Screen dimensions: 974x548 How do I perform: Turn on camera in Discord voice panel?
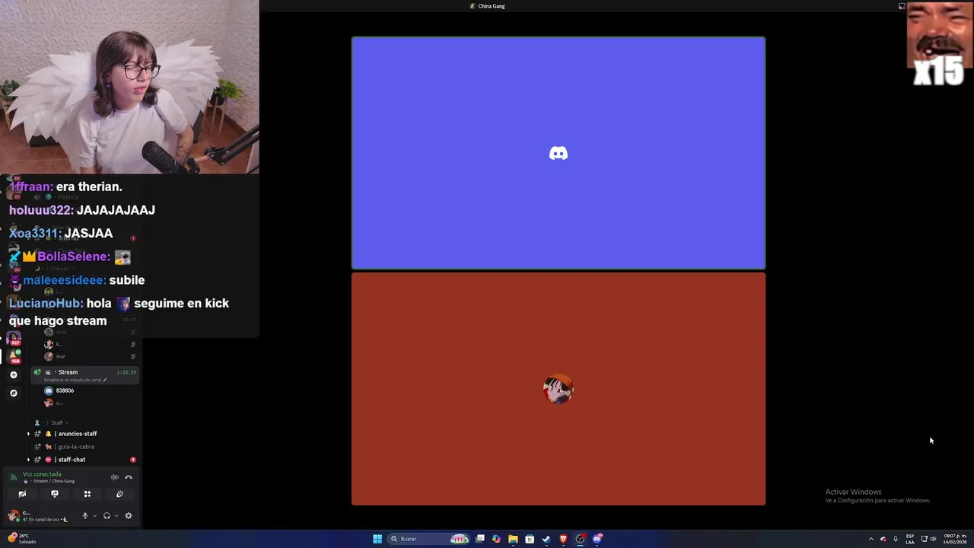tap(22, 494)
